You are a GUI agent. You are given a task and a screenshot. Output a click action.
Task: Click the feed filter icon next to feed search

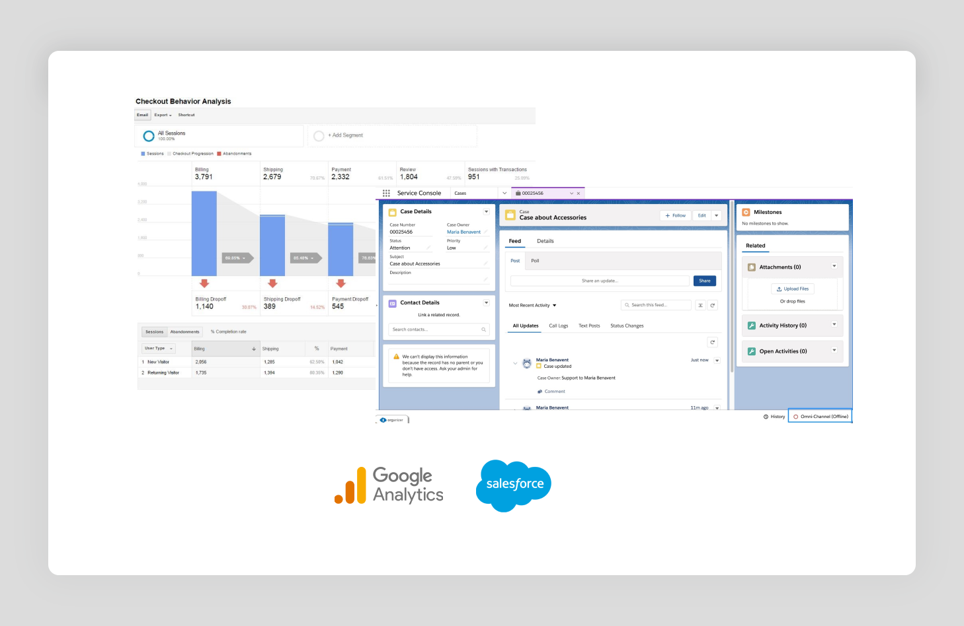700,305
